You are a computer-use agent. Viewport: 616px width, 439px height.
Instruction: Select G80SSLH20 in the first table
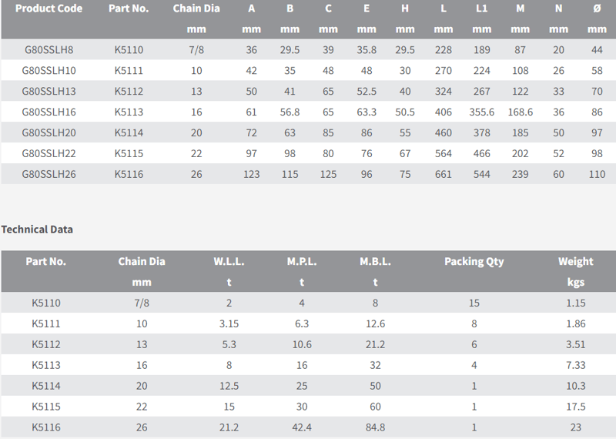49,132
